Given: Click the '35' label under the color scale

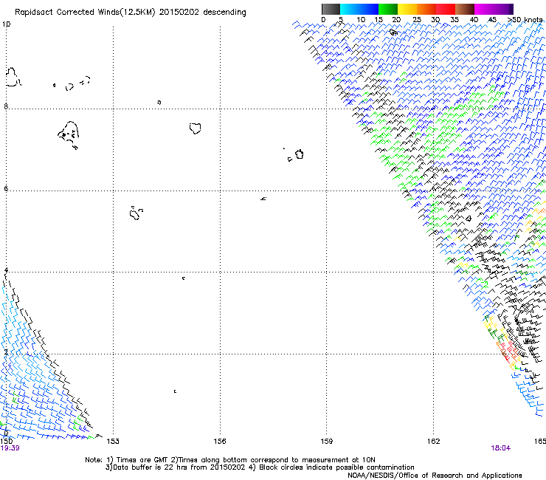Looking at the screenshot, I should tap(455, 20).
